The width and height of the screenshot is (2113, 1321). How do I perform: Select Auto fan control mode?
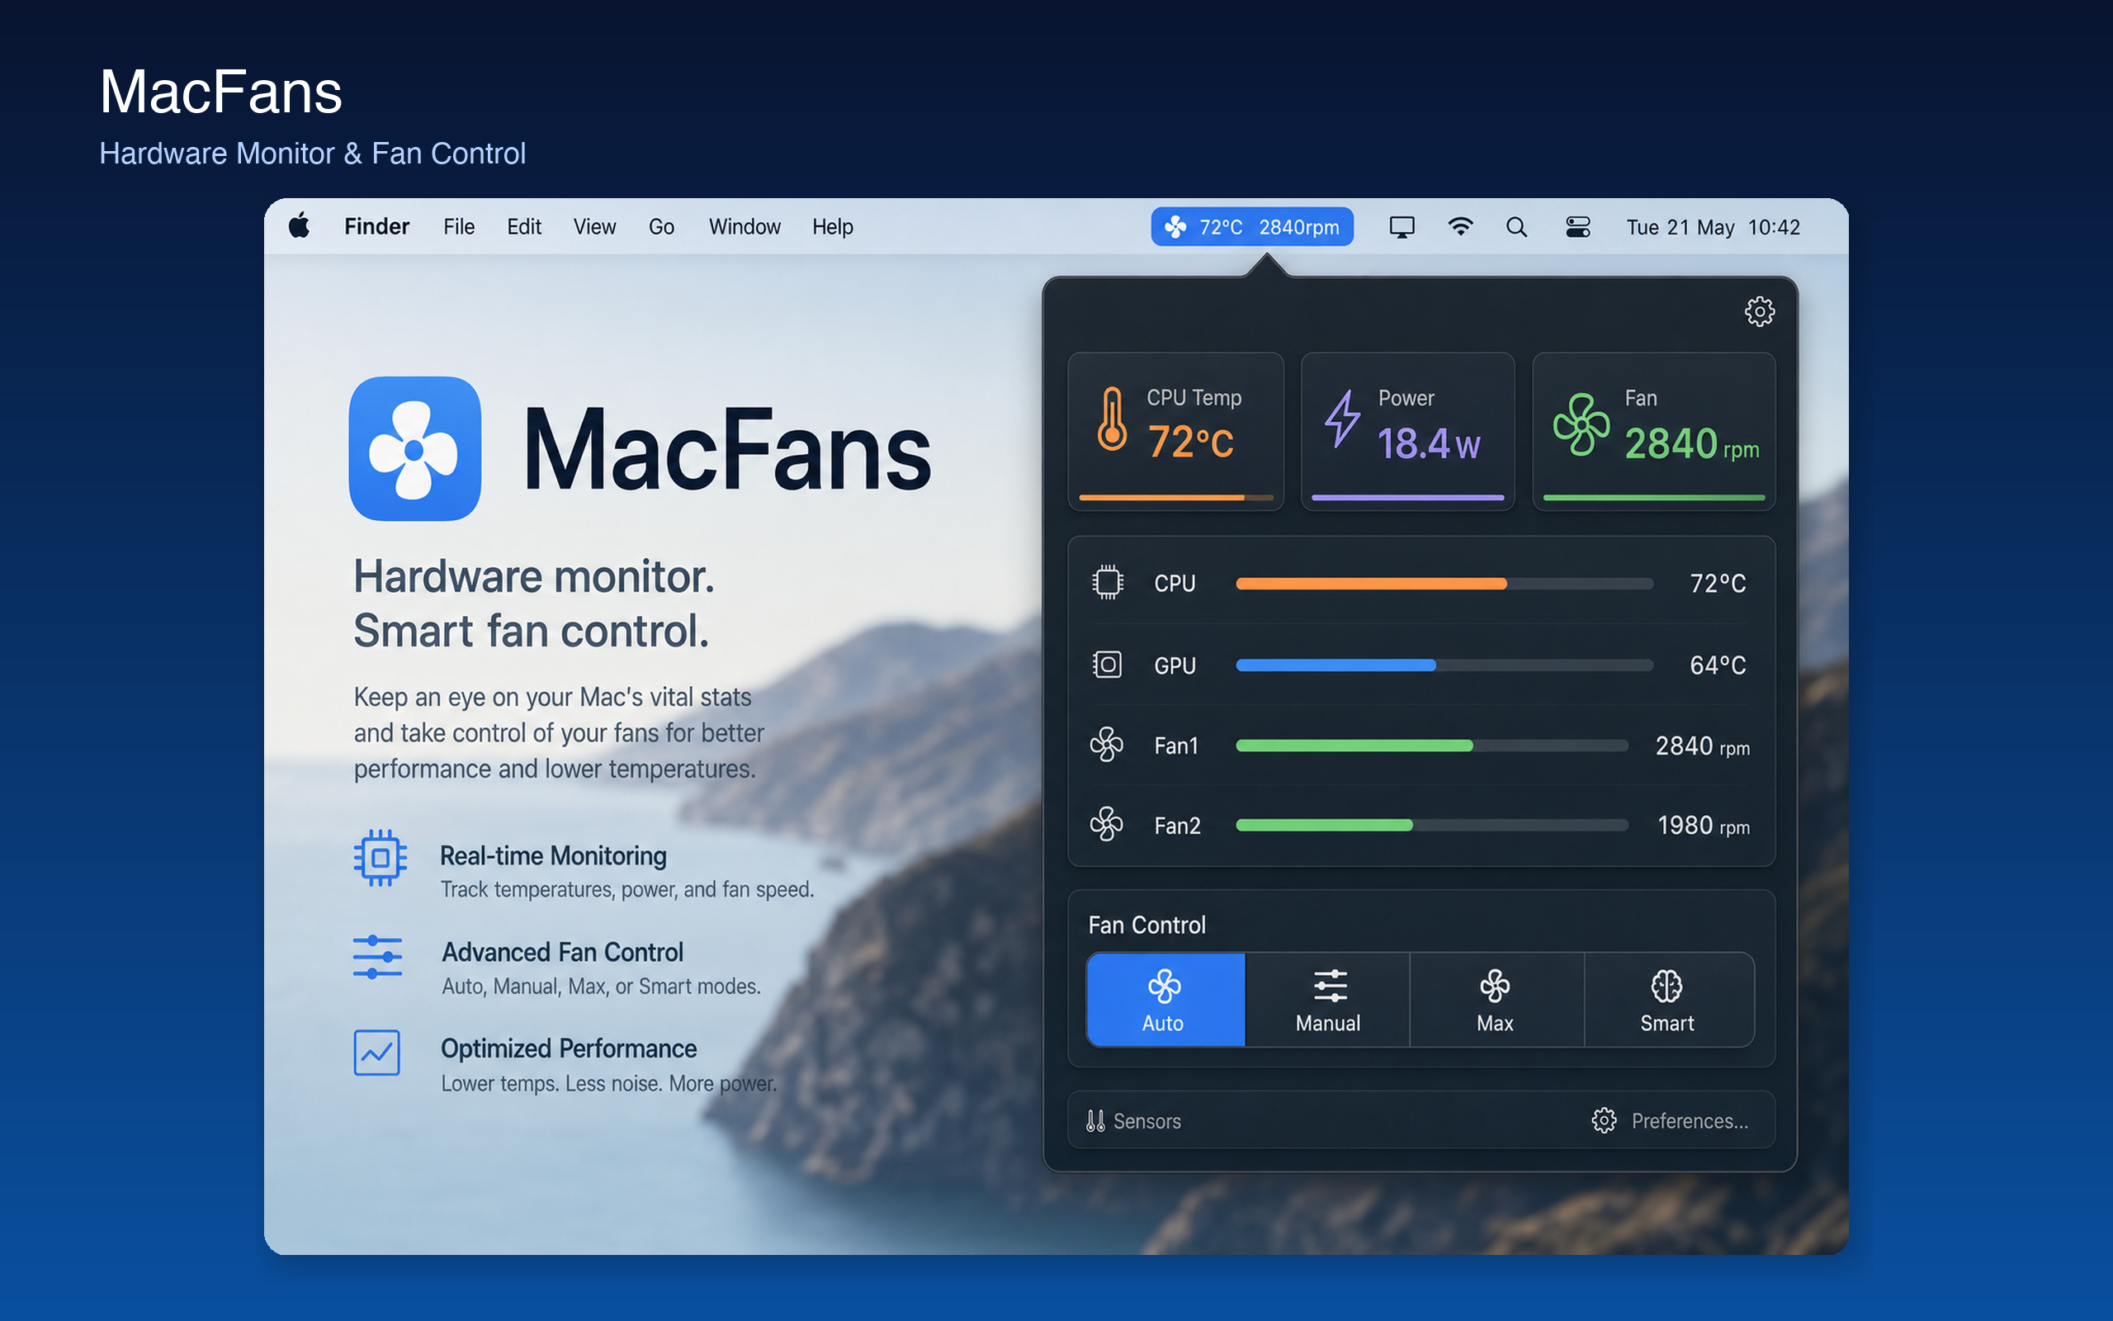1165,1000
